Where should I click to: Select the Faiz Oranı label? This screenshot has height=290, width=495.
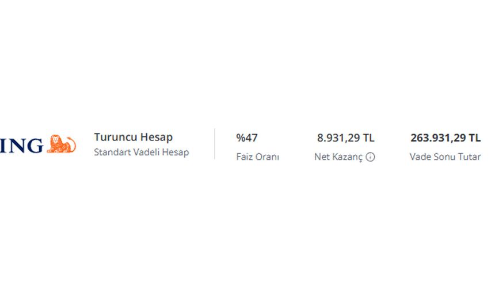[258, 157]
